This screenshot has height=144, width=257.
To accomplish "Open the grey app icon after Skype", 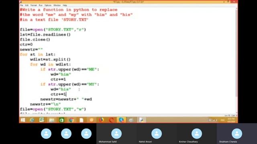I will click(131, 120).
